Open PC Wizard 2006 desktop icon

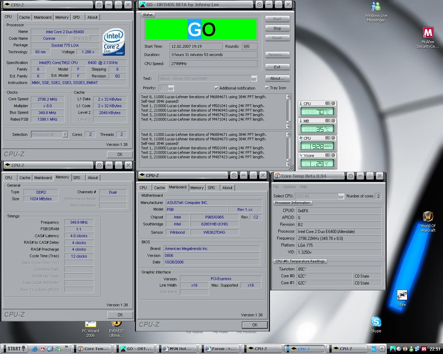pyautogui.click(x=90, y=329)
